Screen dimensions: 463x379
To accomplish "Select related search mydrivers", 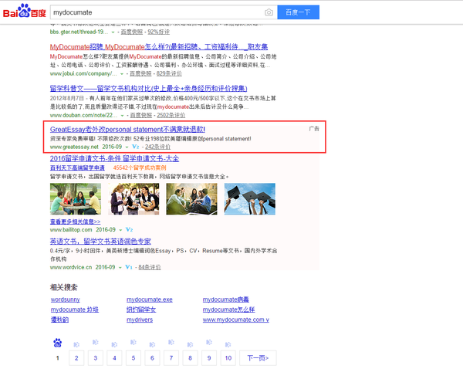I will point(140,320).
